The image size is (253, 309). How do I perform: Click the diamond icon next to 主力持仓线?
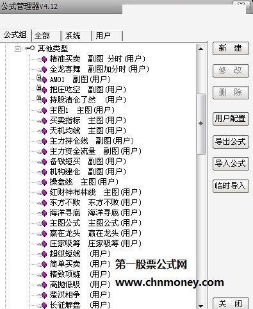click(44, 141)
